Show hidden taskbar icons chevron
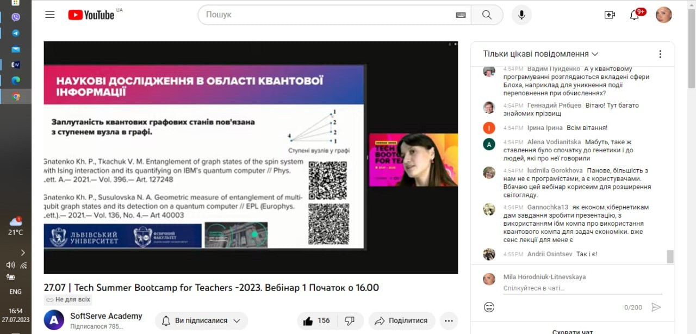 (x=23, y=252)
